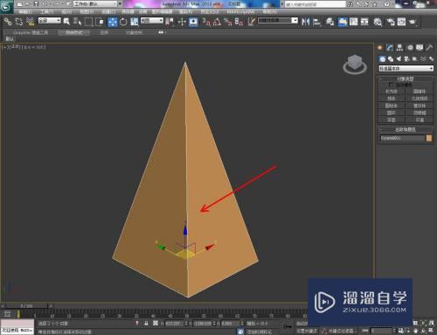Open the named selection sets dropdown
The height and width of the screenshot is (335, 437).
pos(278,20)
